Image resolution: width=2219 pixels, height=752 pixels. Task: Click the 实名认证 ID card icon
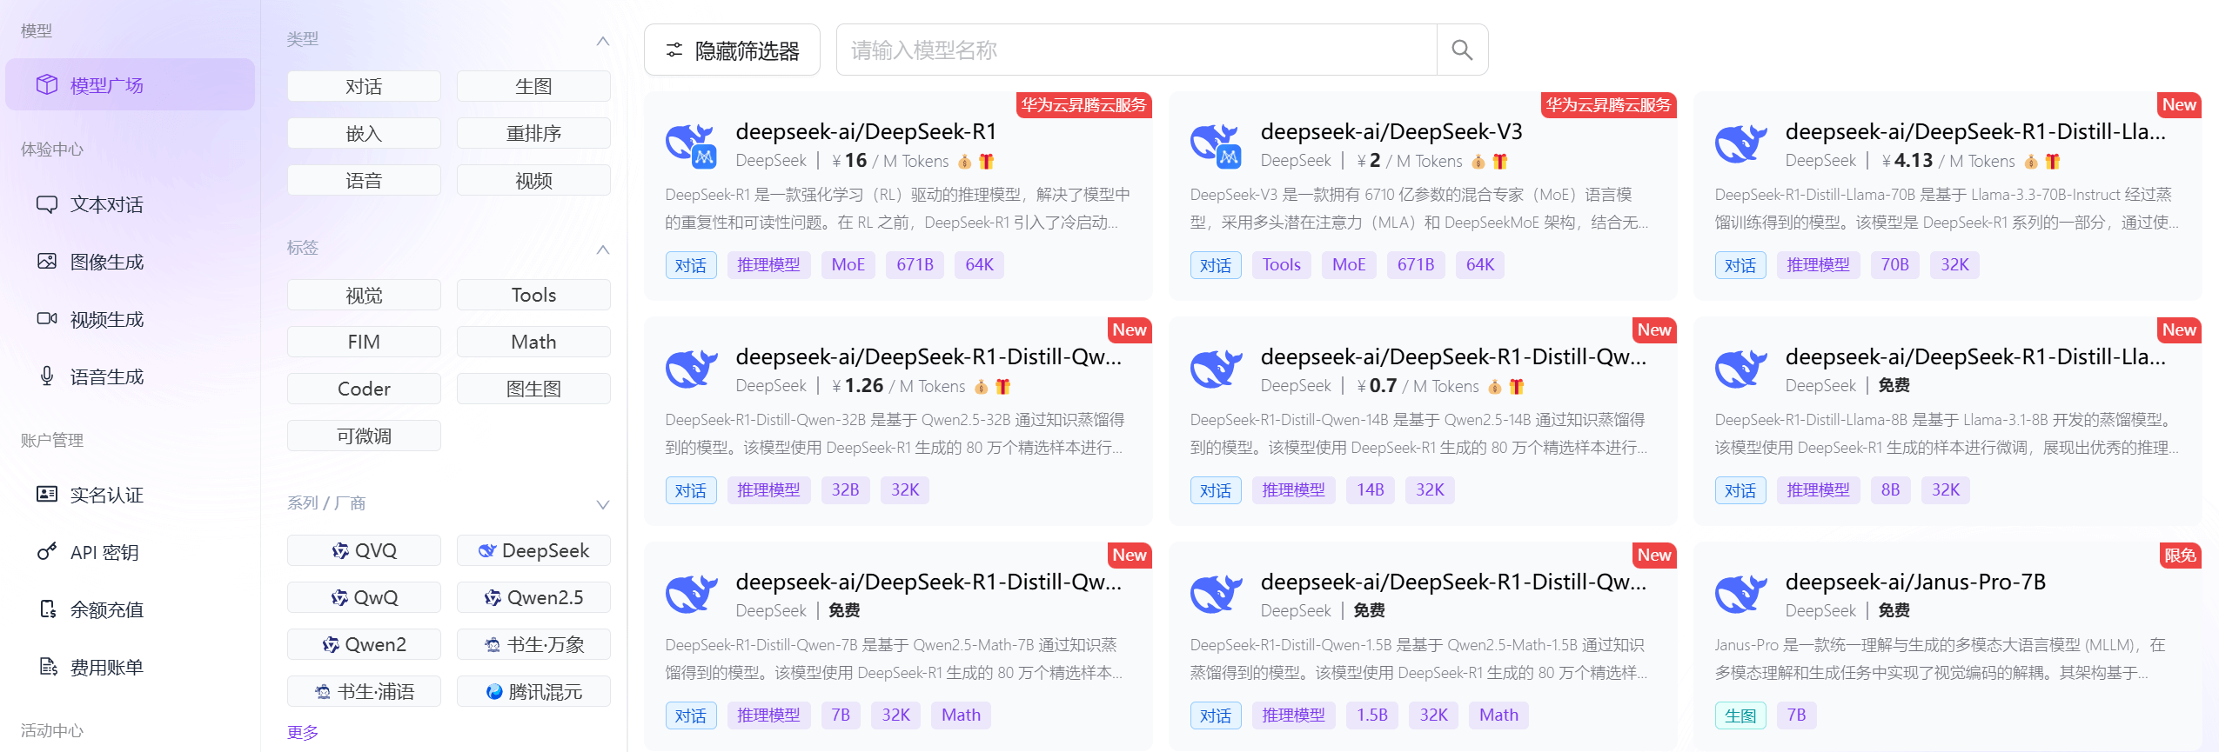47,494
